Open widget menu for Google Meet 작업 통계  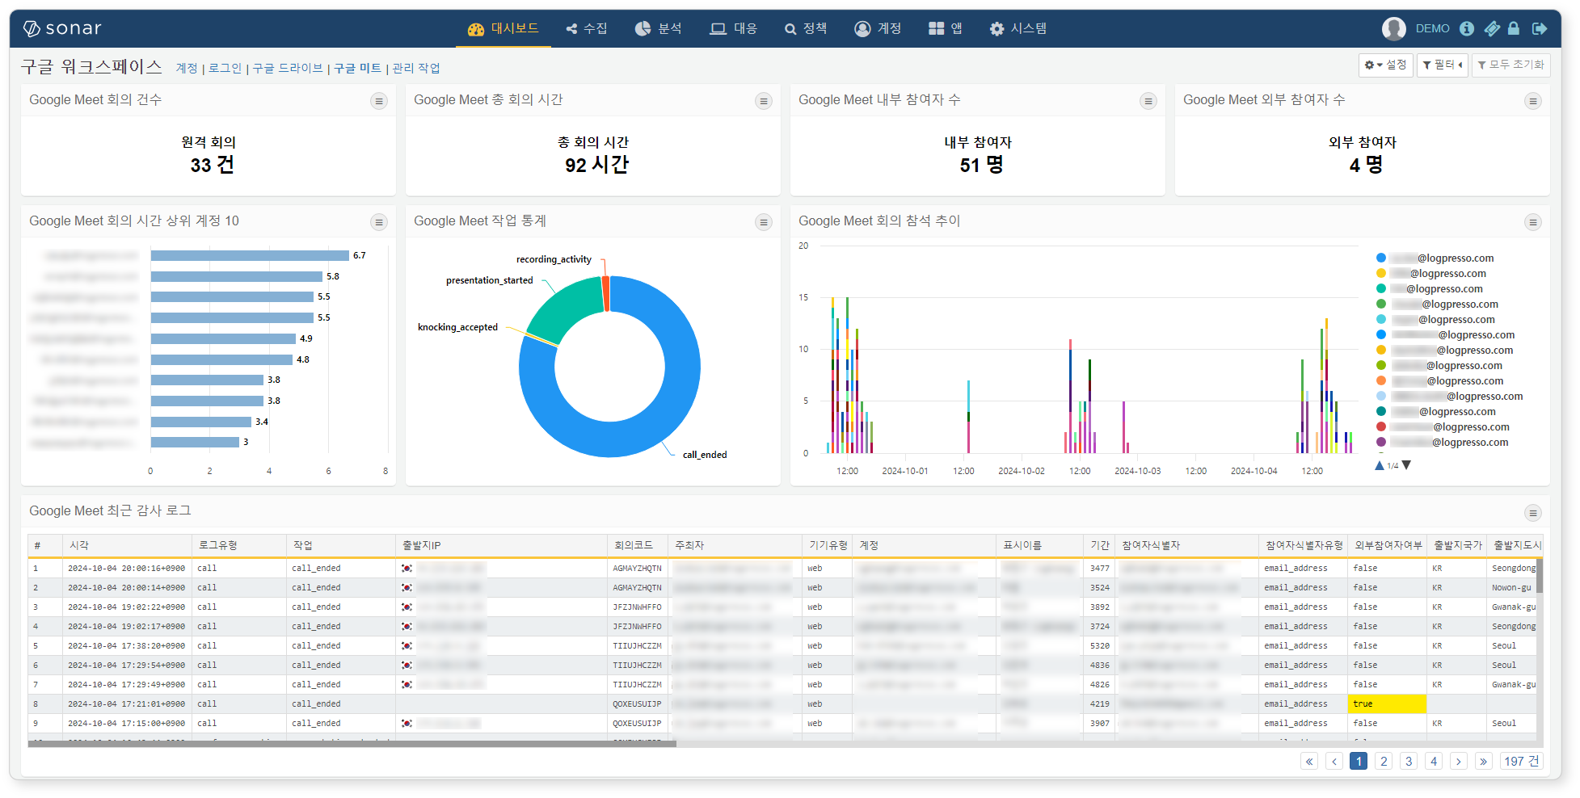click(x=764, y=222)
